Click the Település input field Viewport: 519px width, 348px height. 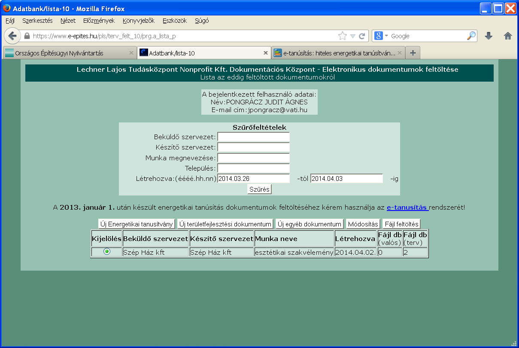254,168
